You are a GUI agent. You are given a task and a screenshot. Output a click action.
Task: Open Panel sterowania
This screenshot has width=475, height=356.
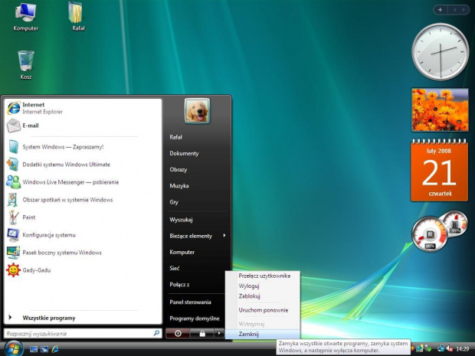(x=190, y=302)
